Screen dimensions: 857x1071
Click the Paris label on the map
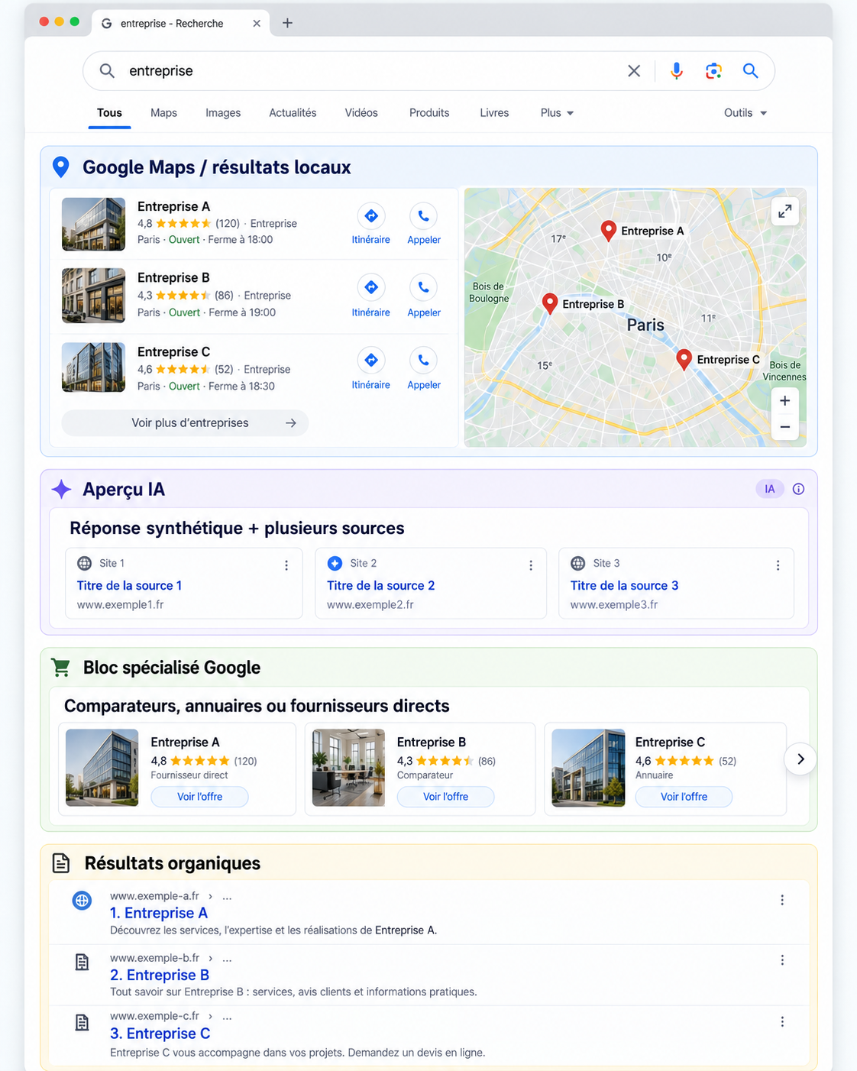(x=645, y=325)
